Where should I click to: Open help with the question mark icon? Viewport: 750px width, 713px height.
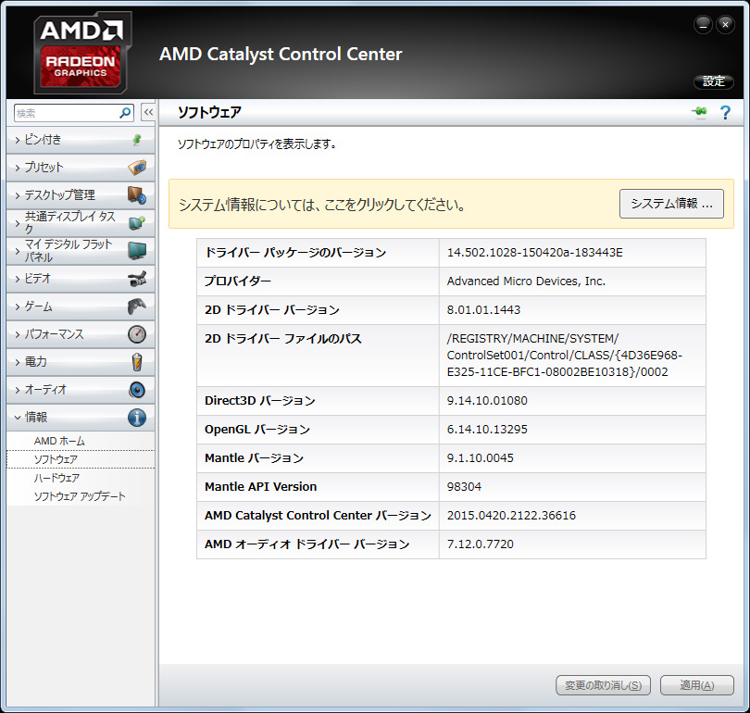click(725, 112)
